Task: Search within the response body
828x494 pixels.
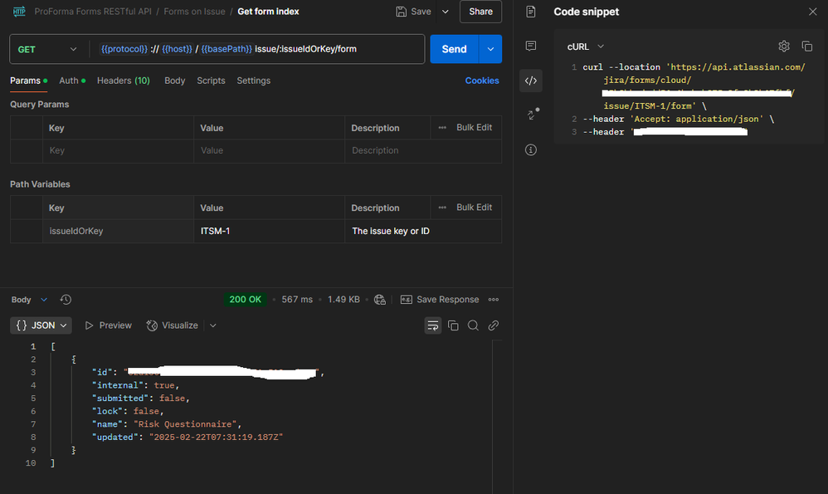Action: point(473,325)
